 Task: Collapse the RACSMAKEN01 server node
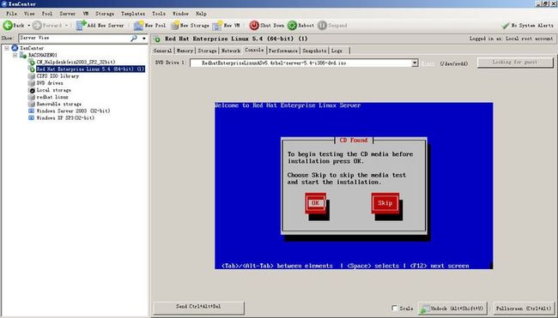tap(15, 55)
